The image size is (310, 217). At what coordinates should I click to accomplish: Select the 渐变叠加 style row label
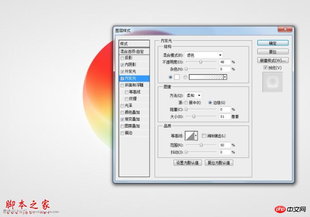click(x=132, y=119)
